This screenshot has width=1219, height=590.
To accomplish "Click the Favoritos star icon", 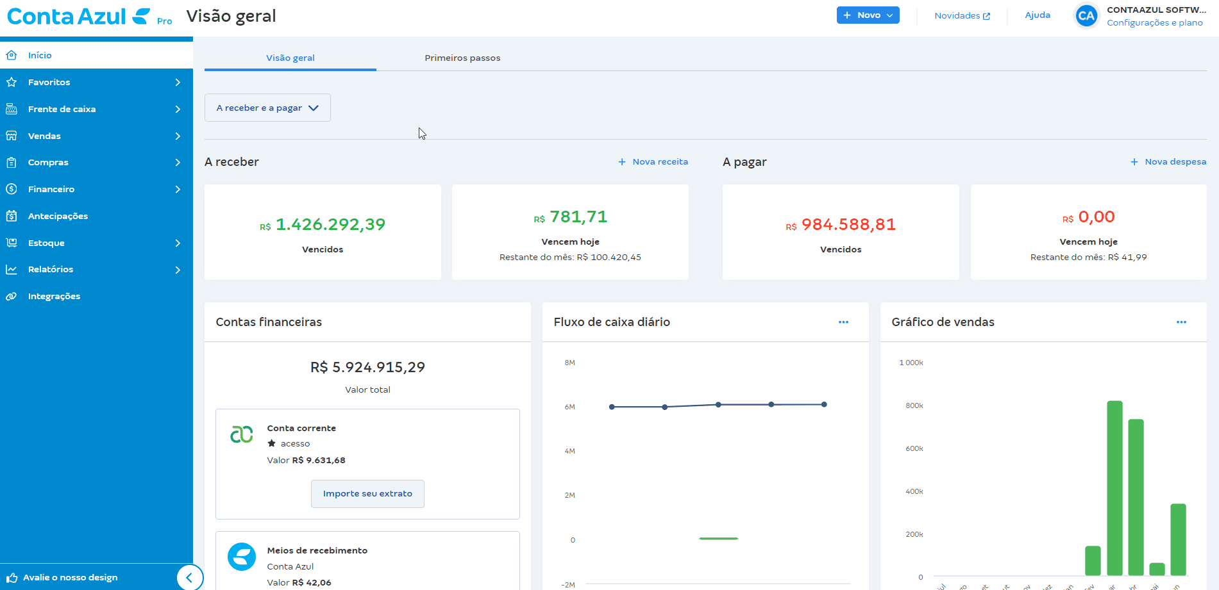I will pos(12,82).
